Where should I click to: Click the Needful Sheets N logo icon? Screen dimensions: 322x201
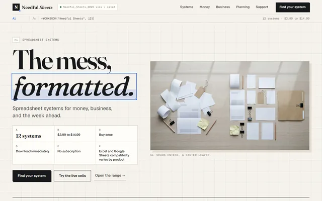[x=16, y=7]
